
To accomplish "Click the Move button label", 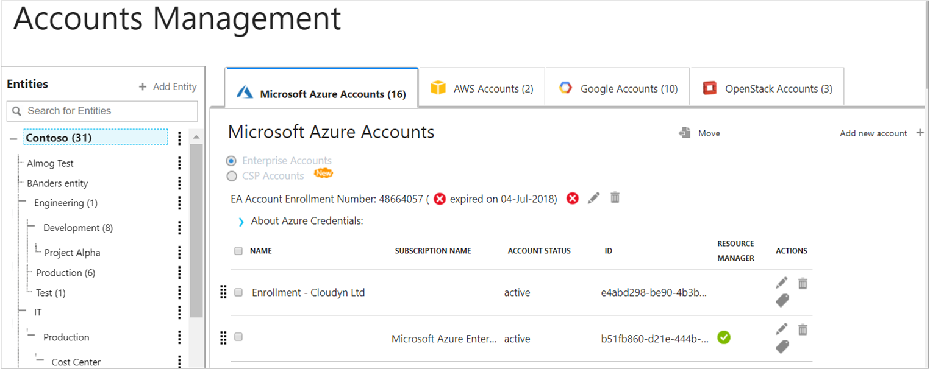I will [x=709, y=133].
